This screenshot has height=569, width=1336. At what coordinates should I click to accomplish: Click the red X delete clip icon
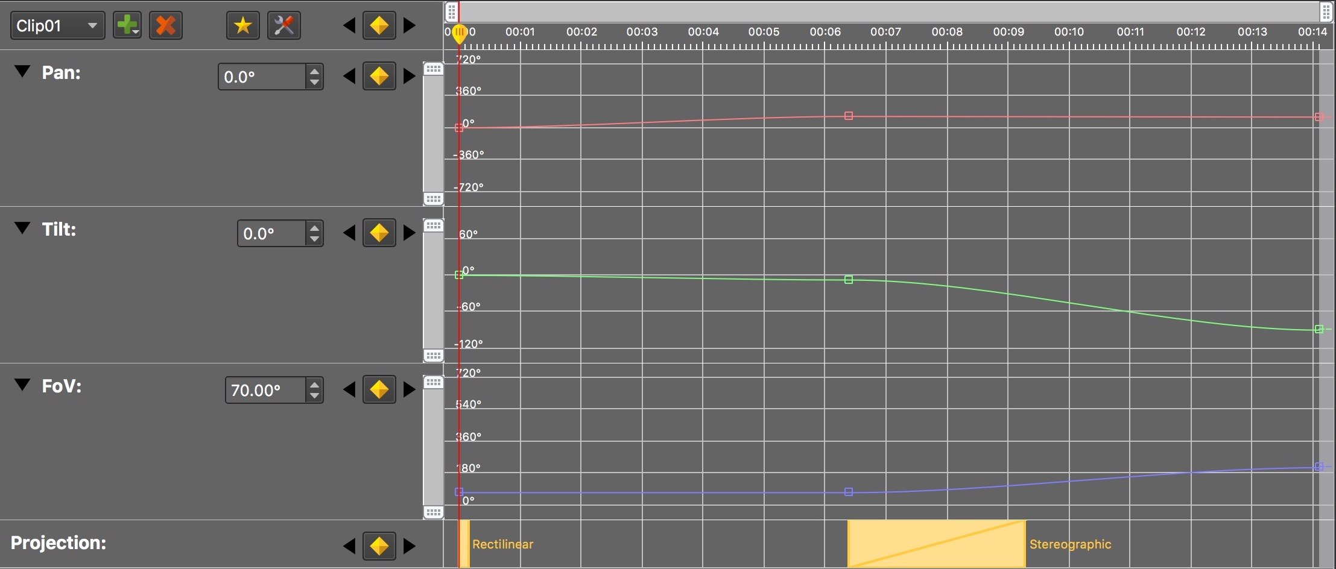point(165,25)
